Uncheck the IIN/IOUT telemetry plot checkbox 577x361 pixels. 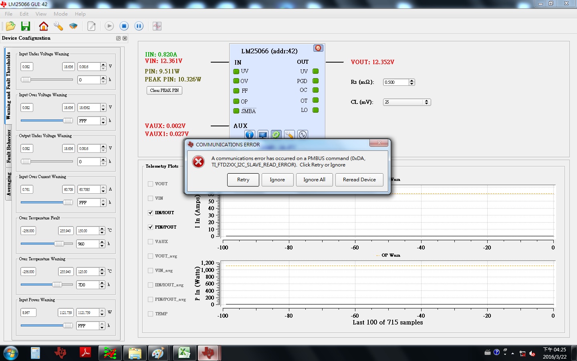[151, 213]
